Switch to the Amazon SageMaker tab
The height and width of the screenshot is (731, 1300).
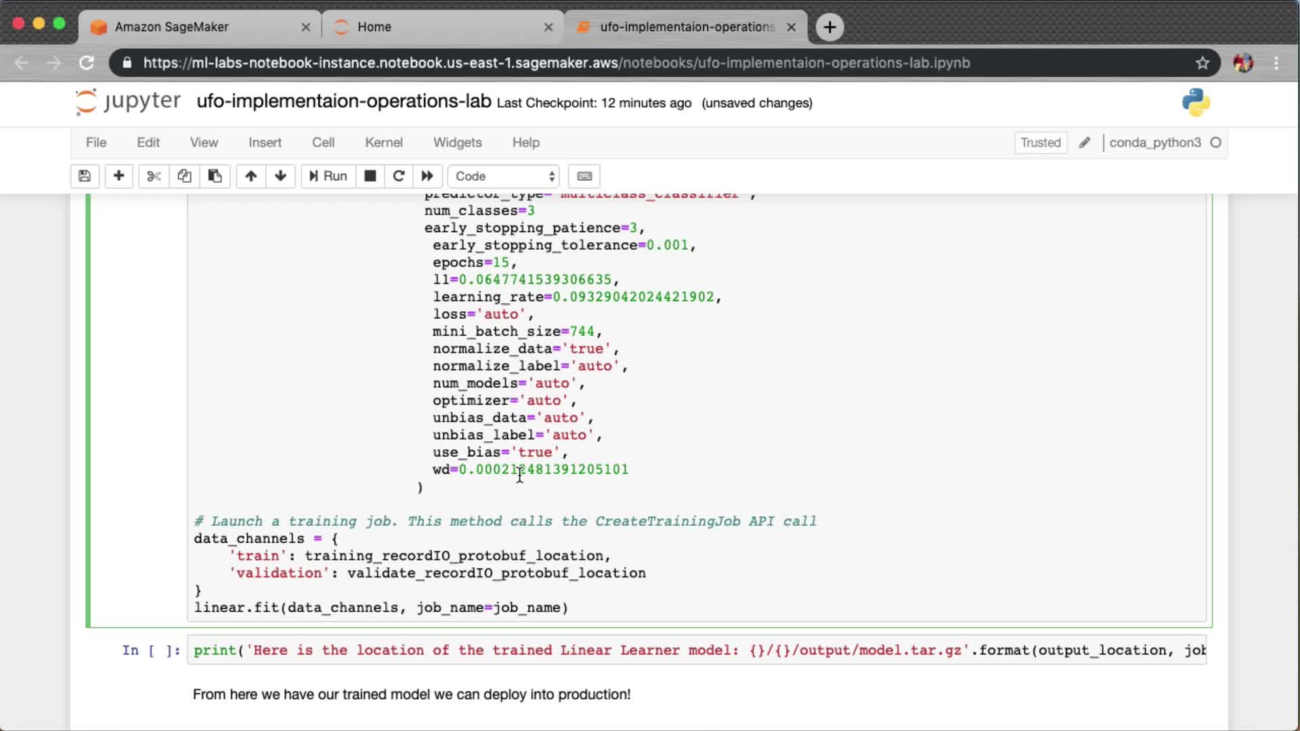tap(171, 27)
